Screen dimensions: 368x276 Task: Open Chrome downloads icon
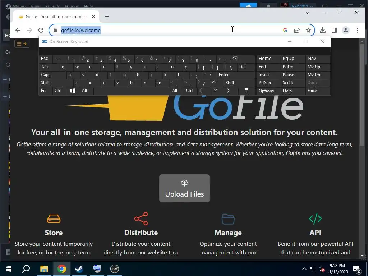point(323,30)
